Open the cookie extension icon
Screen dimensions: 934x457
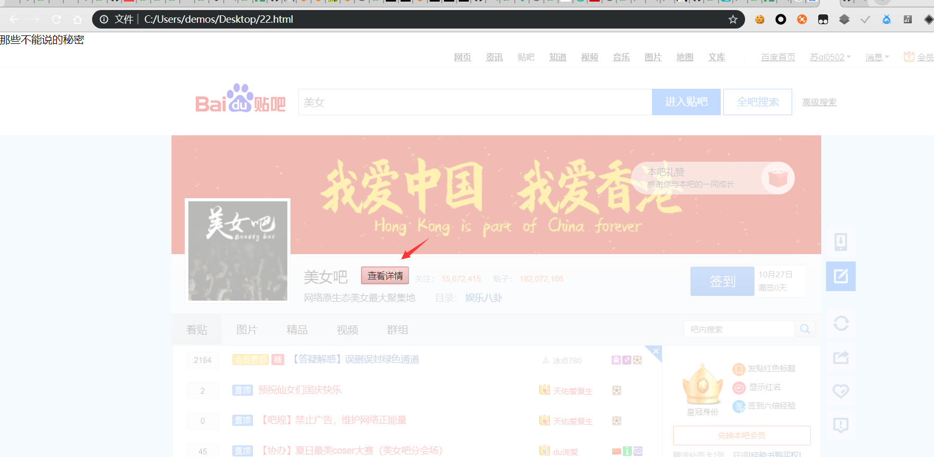[x=760, y=20]
